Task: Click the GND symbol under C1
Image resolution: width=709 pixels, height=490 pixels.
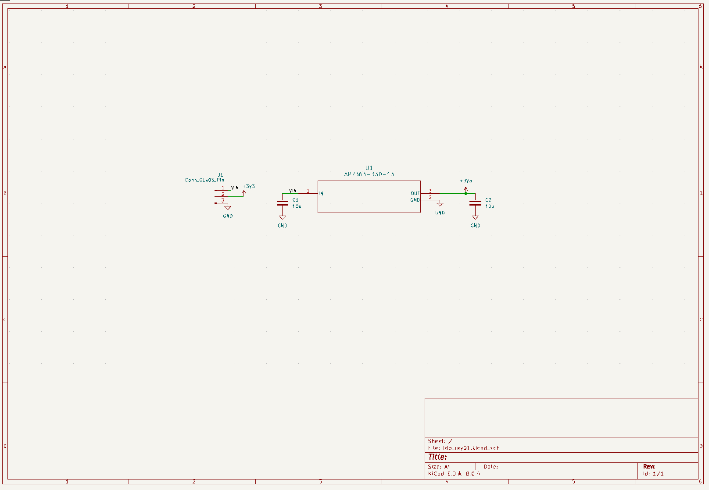Action: coord(283,218)
